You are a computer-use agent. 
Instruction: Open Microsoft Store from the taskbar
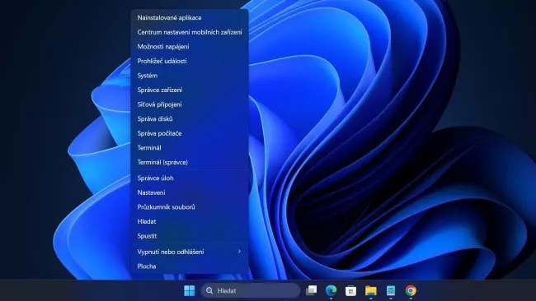click(x=350, y=290)
